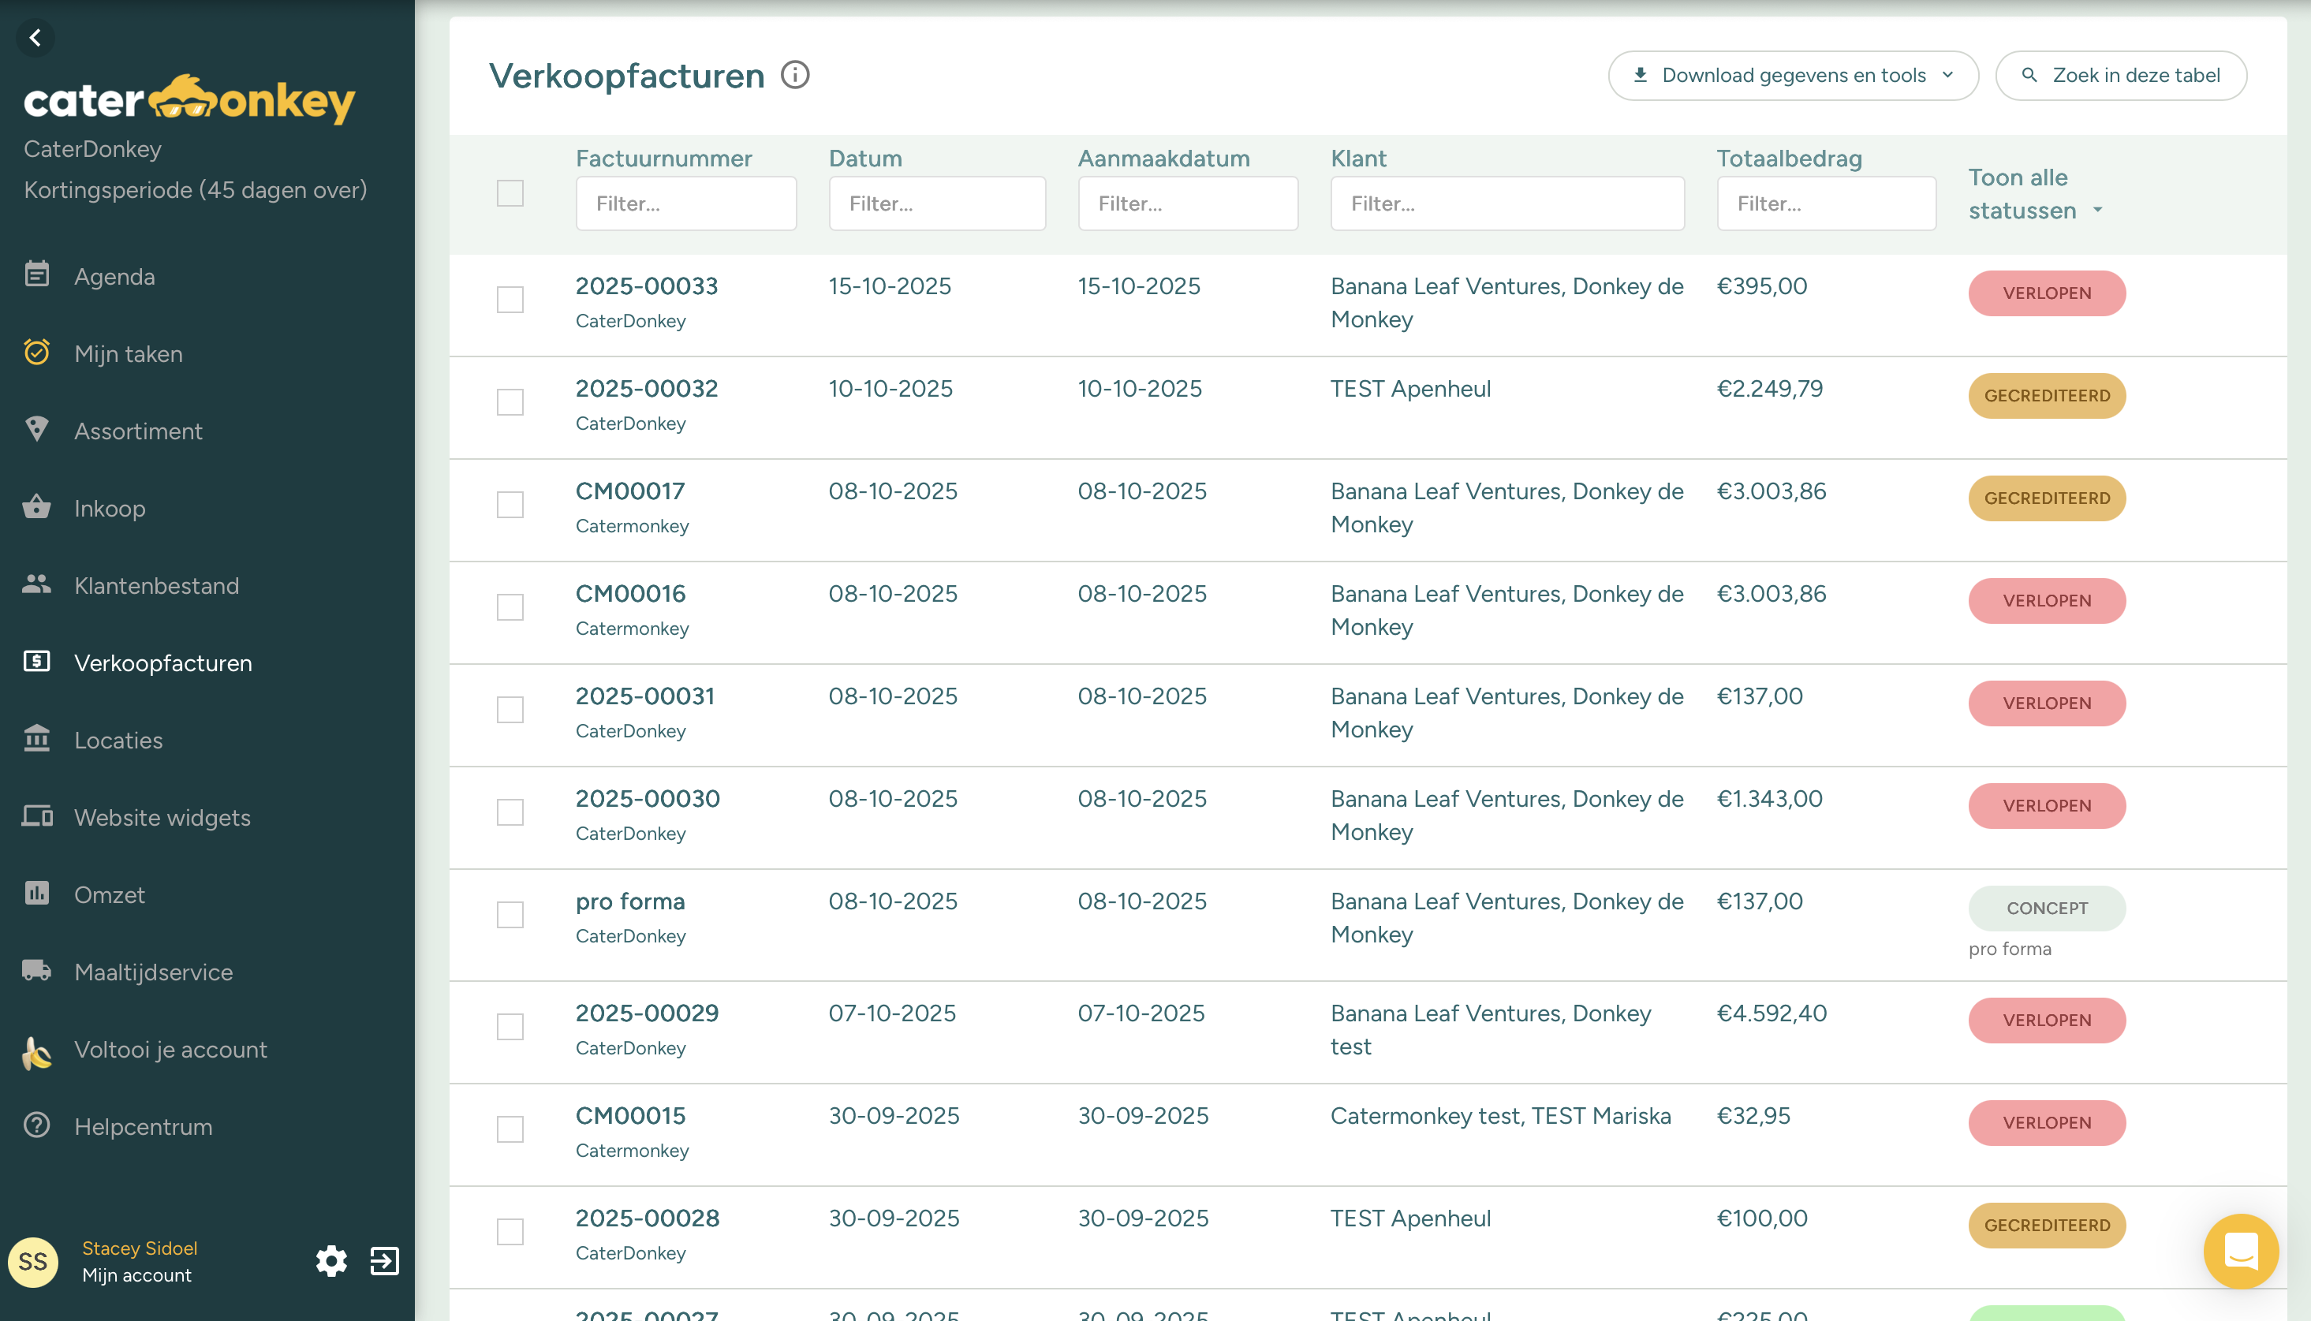Click Inkoop shopping basket icon
2311x1321 pixels.
pos(37,507)
